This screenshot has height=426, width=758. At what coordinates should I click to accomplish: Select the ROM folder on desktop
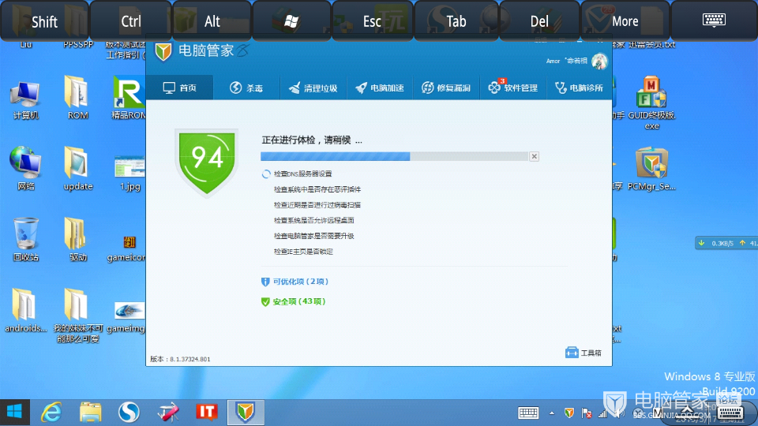tap(77, 98)
